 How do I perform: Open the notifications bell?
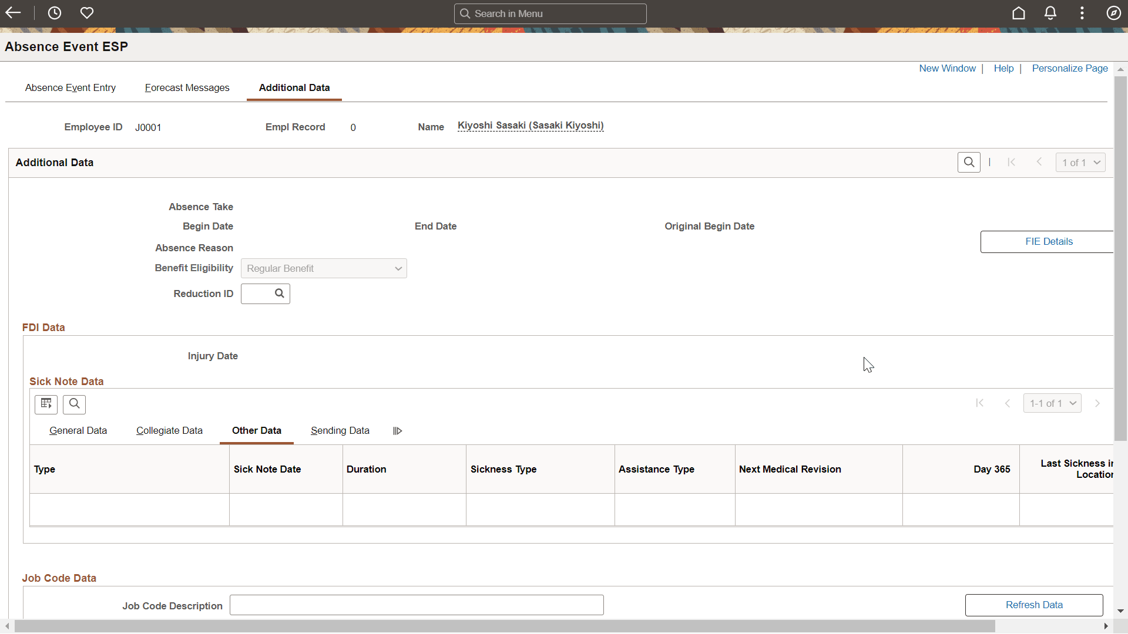click(1050, 13)
